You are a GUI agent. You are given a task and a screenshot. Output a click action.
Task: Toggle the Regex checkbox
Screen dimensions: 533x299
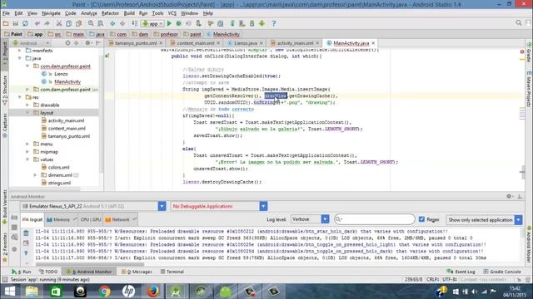click(x=422, y=219)
